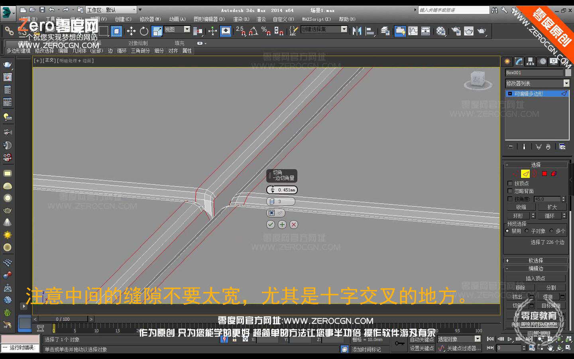Click the Box001 object color swatch

(x=568, y=73)
